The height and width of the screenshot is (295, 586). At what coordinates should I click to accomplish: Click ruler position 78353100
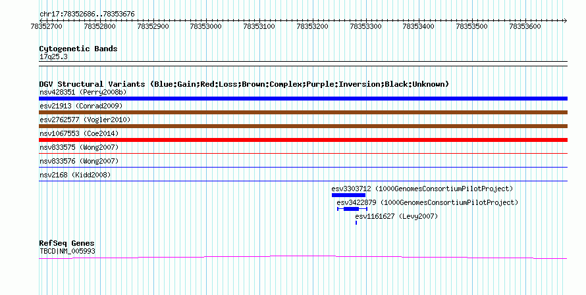[x=259, y=26]
